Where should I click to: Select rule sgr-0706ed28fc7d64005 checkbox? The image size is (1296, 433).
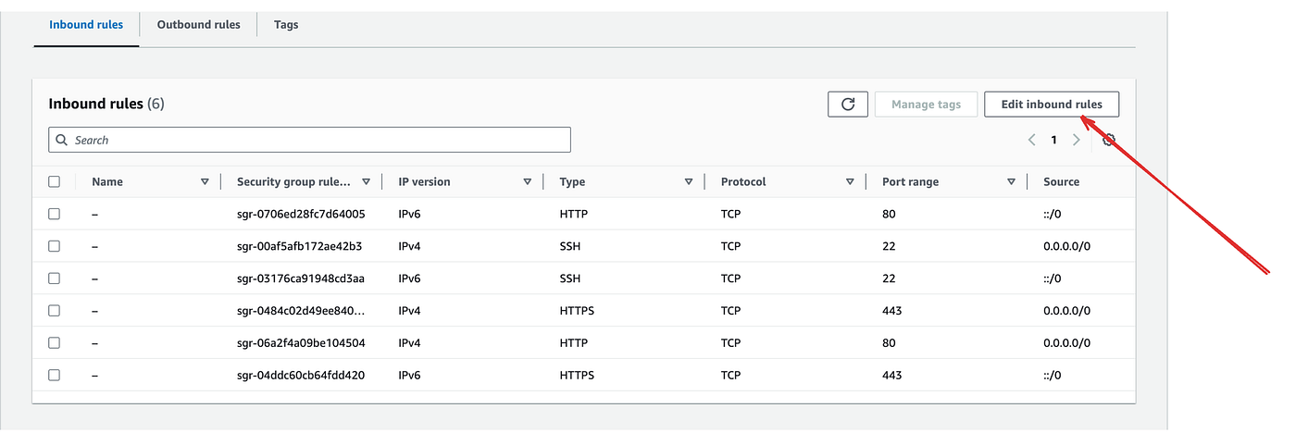click(x=55, y=214)
